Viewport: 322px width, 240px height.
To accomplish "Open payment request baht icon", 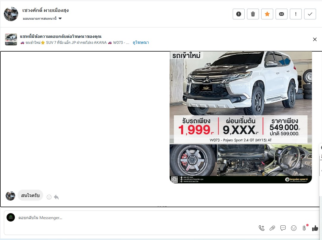I will click(x=304, y=228).
